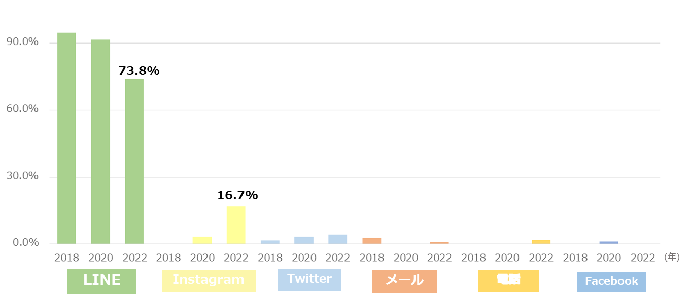Viewport: 691px width, 299px height.
Task: Select the Instagram 2020 yellow bar
Action: coord(202,240)
